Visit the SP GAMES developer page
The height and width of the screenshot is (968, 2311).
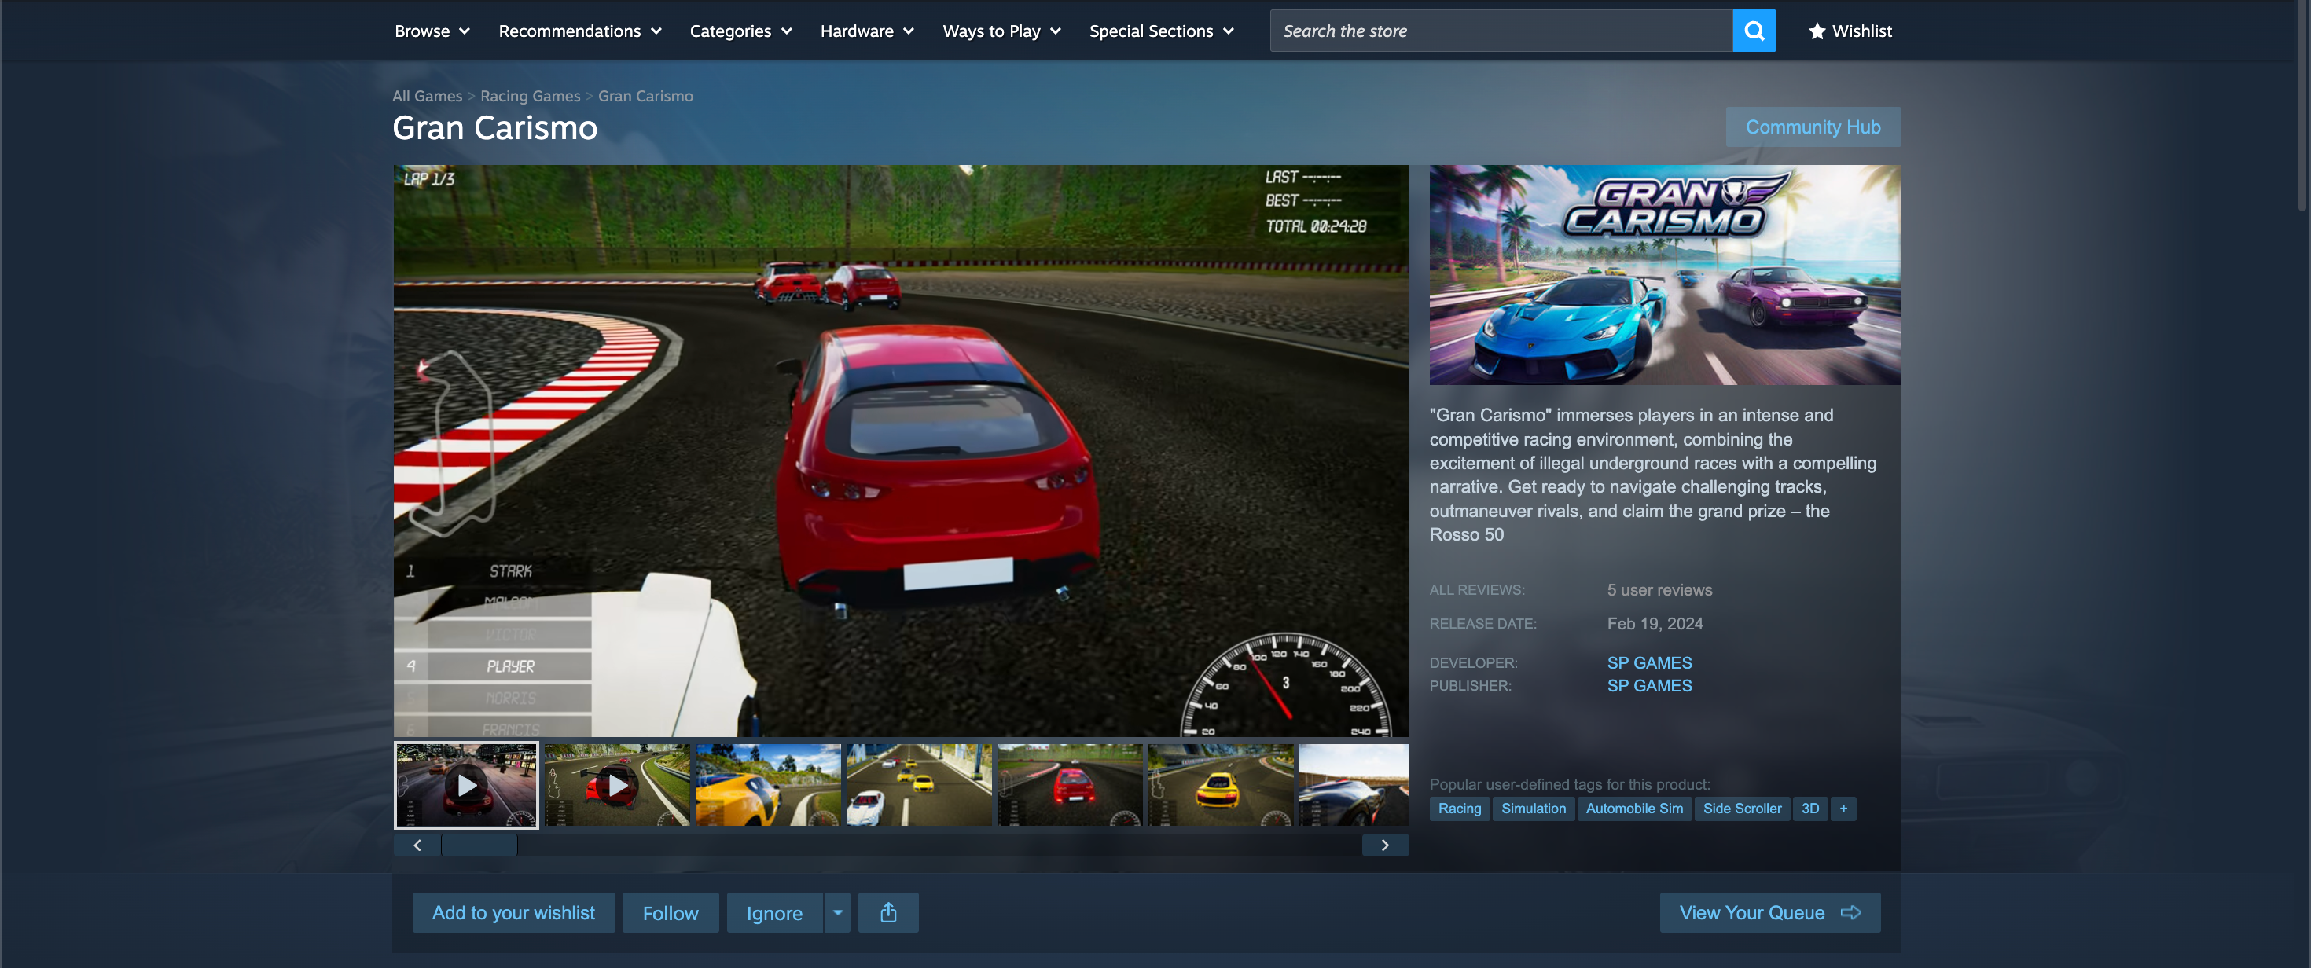pyautogui.click(x=1649, y=662)
